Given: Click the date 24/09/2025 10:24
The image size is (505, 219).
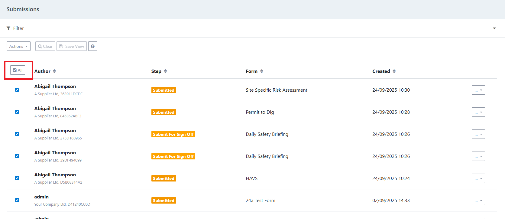Looking at the screenshot, I should [x=391, y=178].
